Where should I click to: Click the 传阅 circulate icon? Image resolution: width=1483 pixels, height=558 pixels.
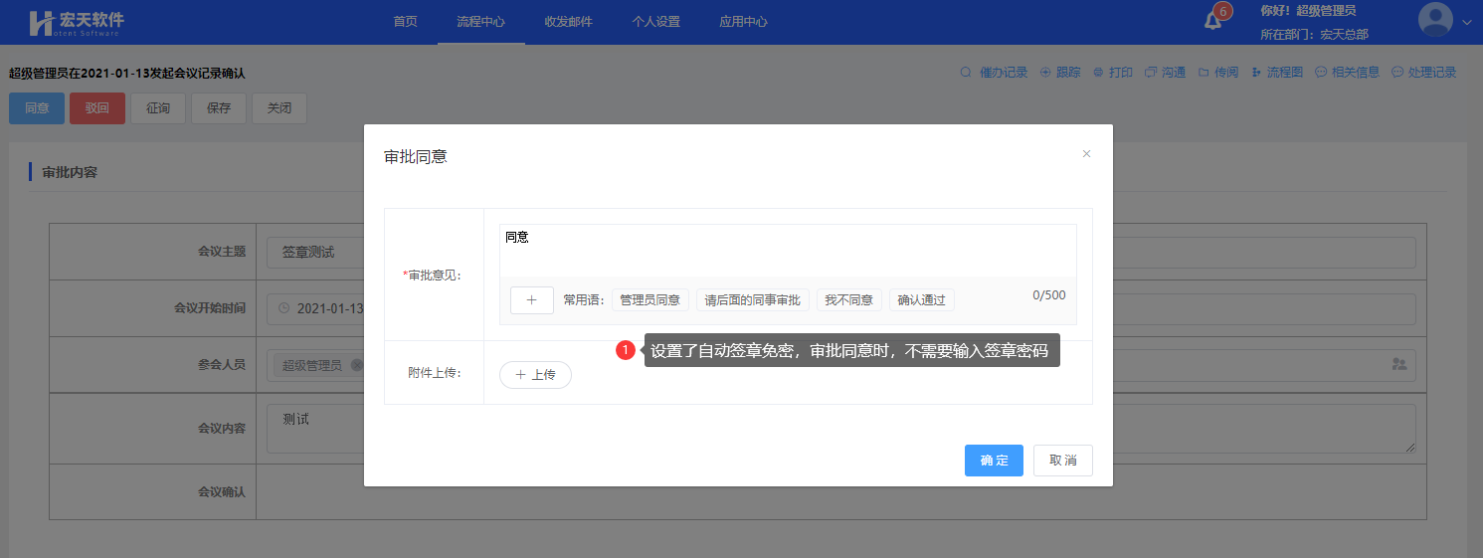[1204, 73]
